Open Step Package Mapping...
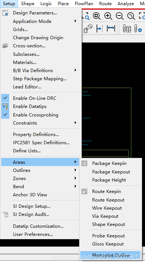This screenshot has width=145, height=264. (x=41, y=79)
